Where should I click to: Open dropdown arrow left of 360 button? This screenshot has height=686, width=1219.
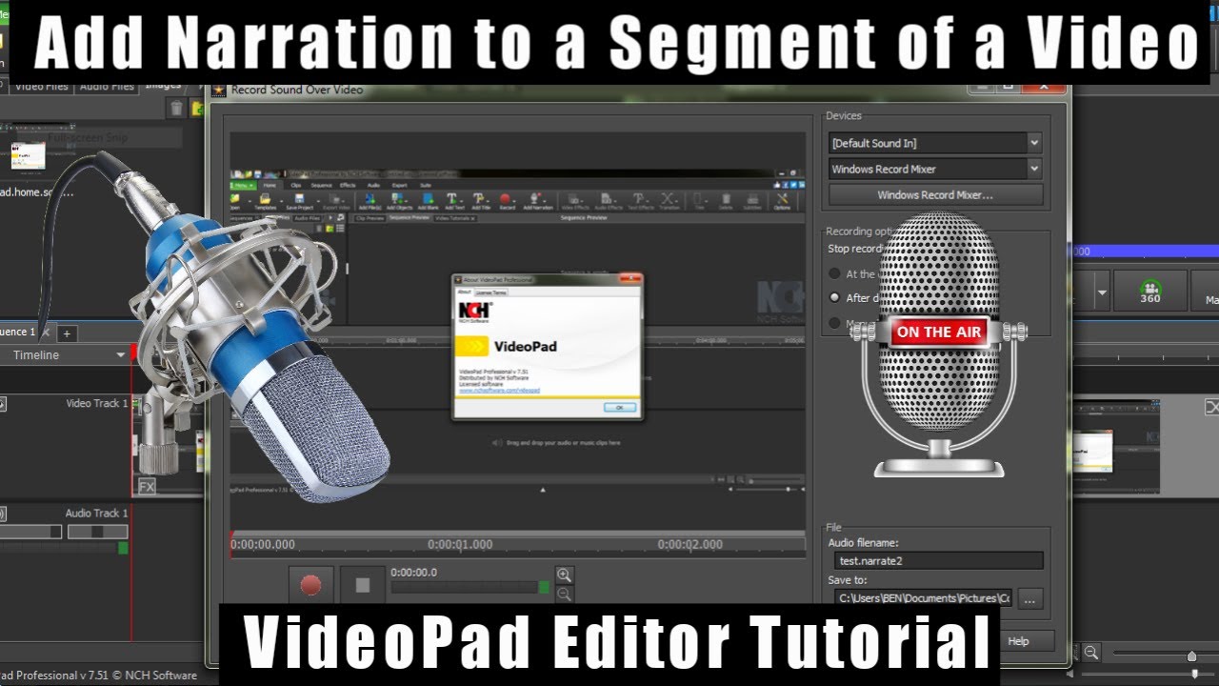pos(1102,293)
